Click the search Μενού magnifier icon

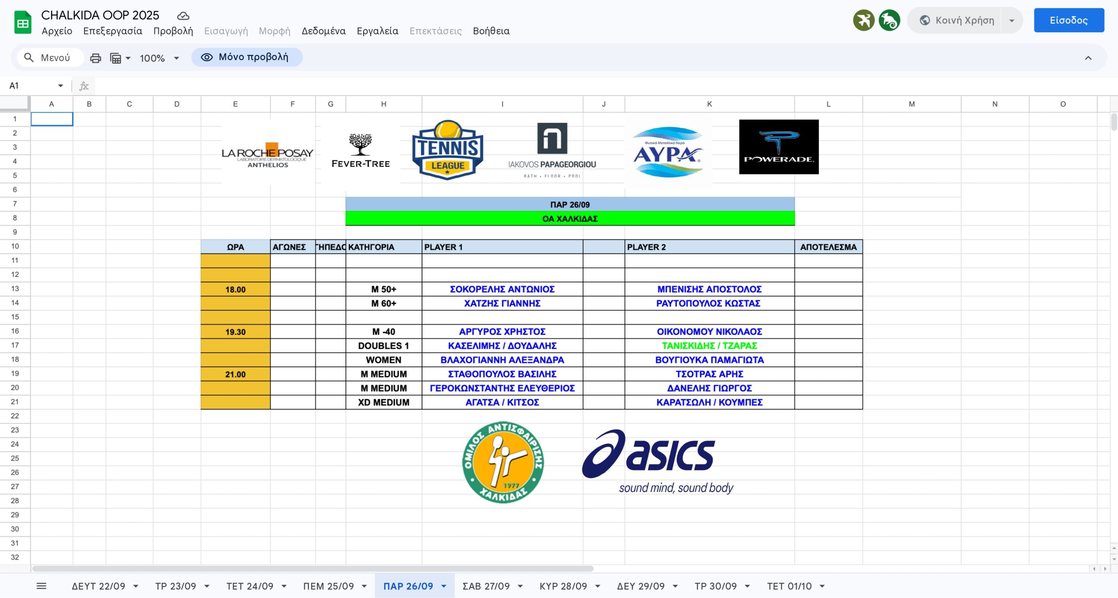[x=29, y=58]
